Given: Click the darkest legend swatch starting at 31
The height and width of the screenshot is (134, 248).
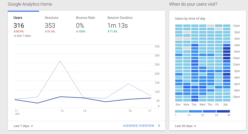Looking at the screenshot, I should 223,111.
